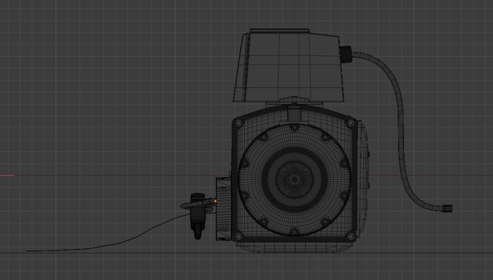This screenshot has width=493, height=280.
Task: Select the top-right corner bolt of the housing
Action: coord(350,123)
